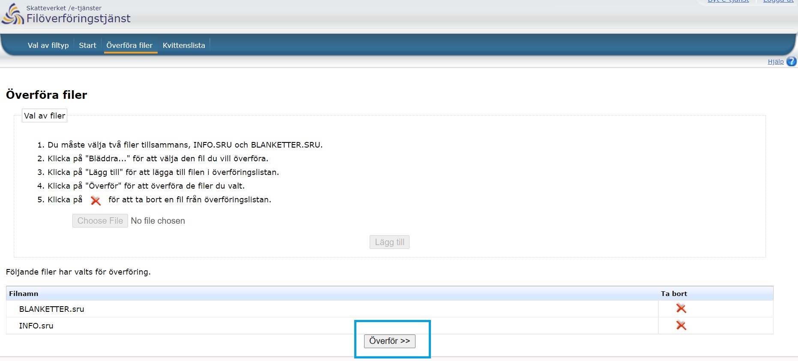Click the Filöverföringstjänst title text
Image resolution: width=798 pixels, height=361 pixels.
tap(78, 18)
